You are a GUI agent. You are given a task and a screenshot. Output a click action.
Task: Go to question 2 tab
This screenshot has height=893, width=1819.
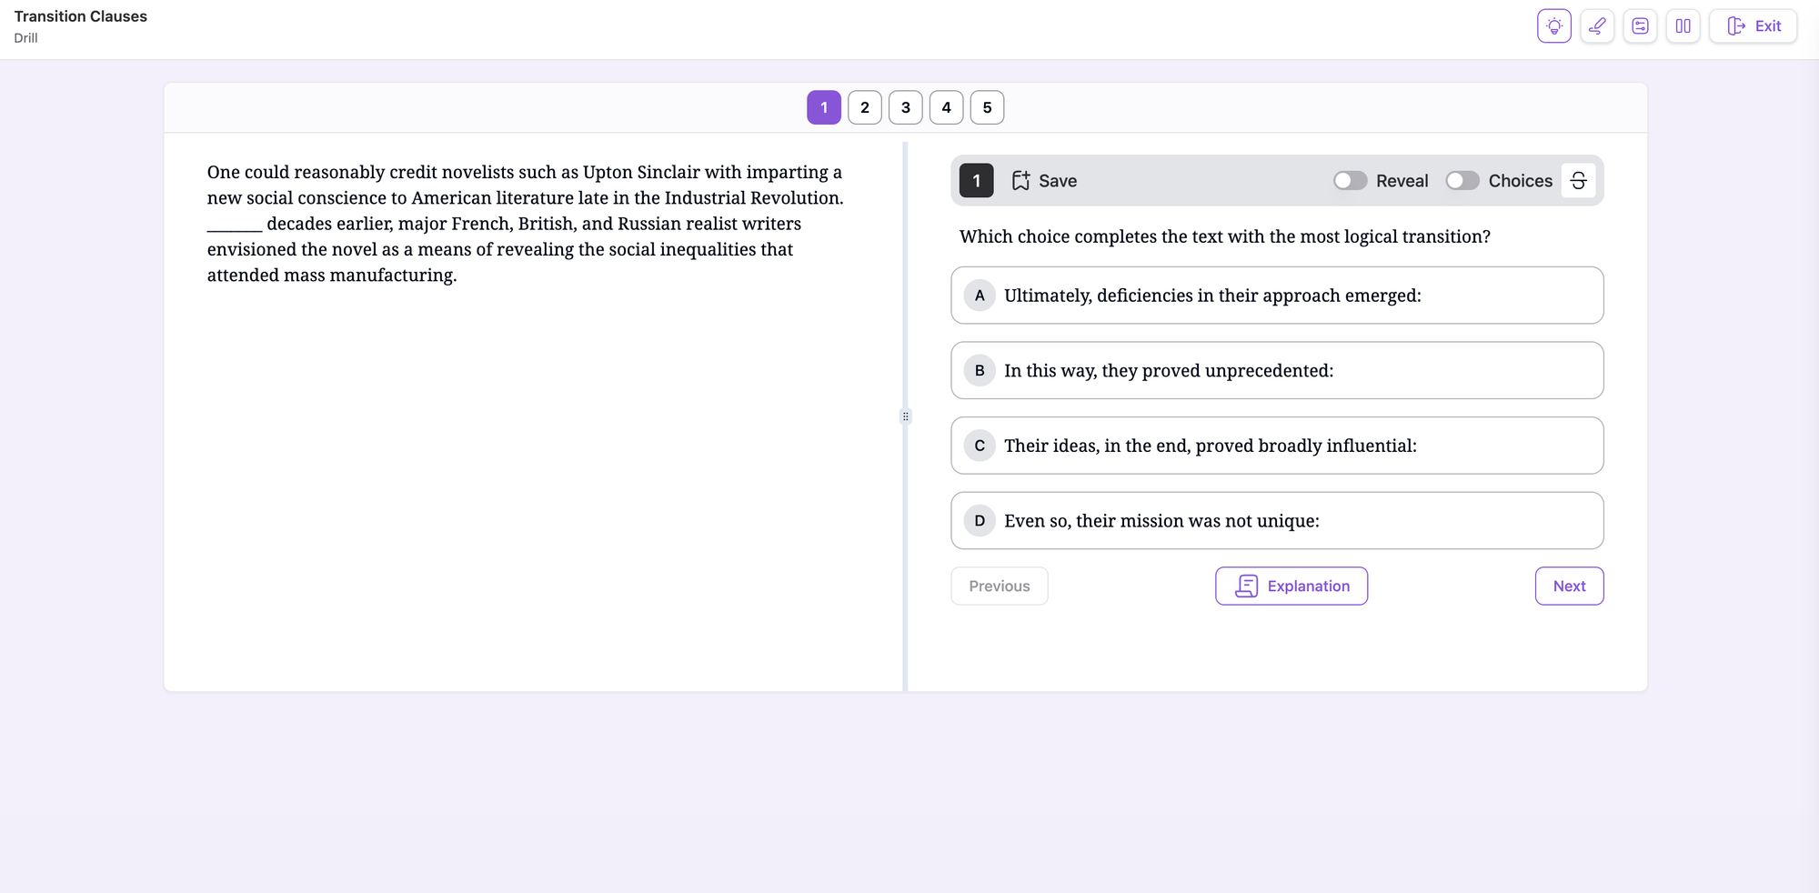[865, 107]
